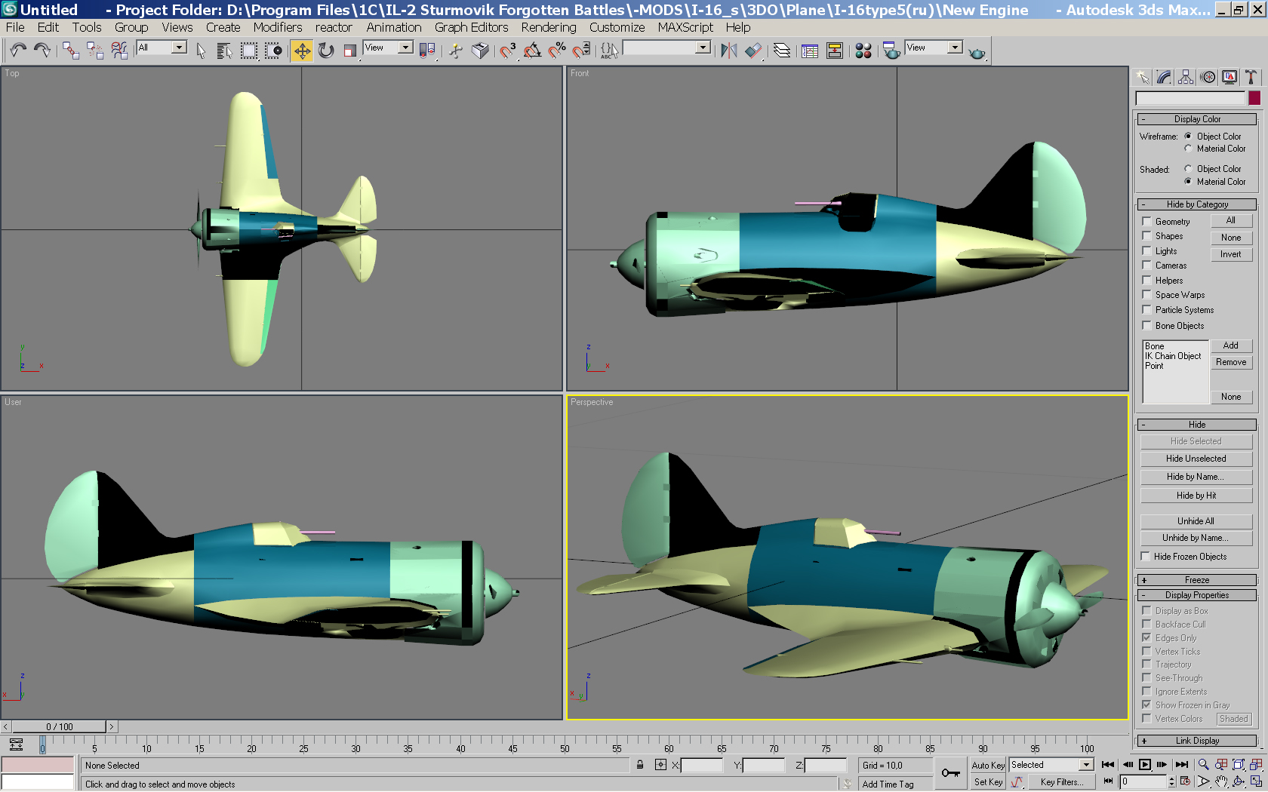Screen dimensions: 1268x792
Task: Open the Layer Manager
Action: click(x=782, y=51)
